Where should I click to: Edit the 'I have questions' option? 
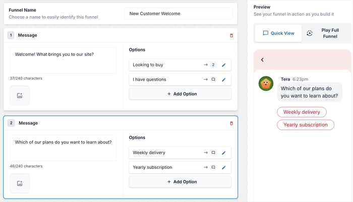(224, 80)
